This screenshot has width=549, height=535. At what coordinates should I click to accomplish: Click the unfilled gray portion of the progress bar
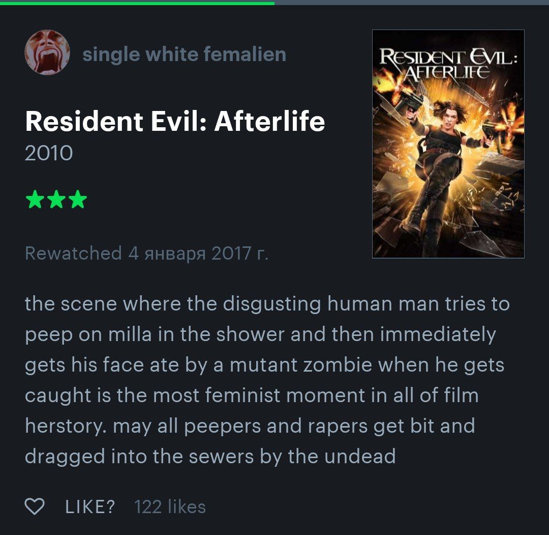pos(412,3)
